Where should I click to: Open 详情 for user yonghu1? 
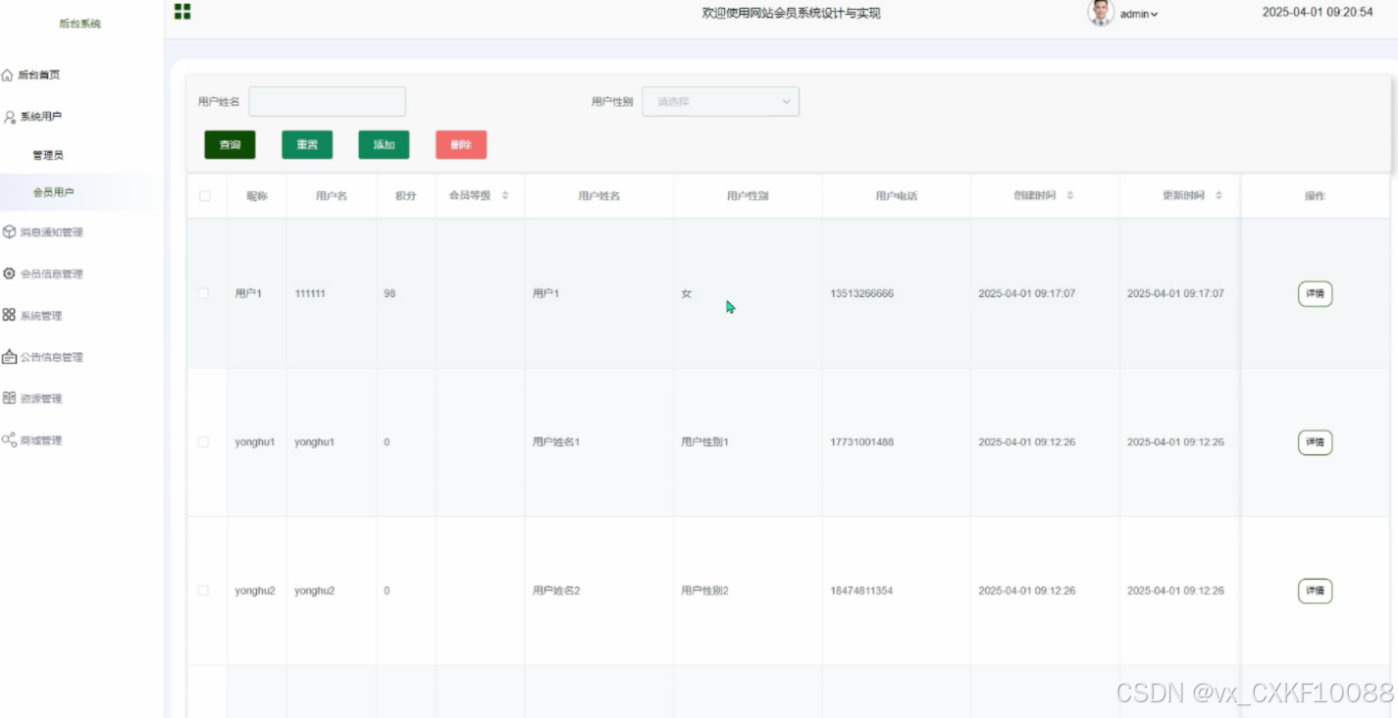tap(1315, 442)
